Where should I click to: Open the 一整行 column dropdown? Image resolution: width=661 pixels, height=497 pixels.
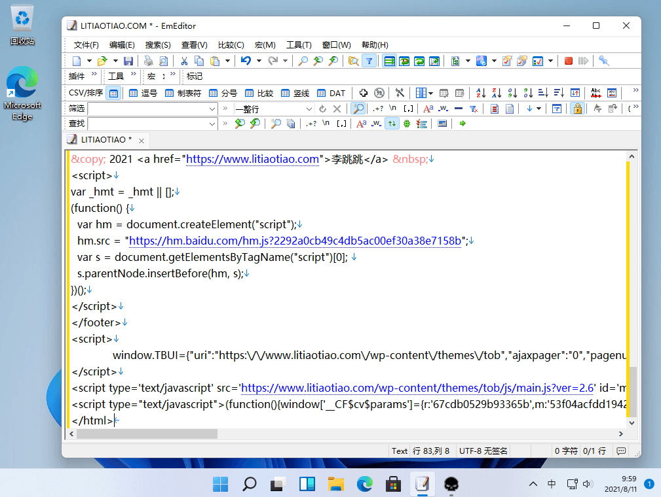point(309,109)
